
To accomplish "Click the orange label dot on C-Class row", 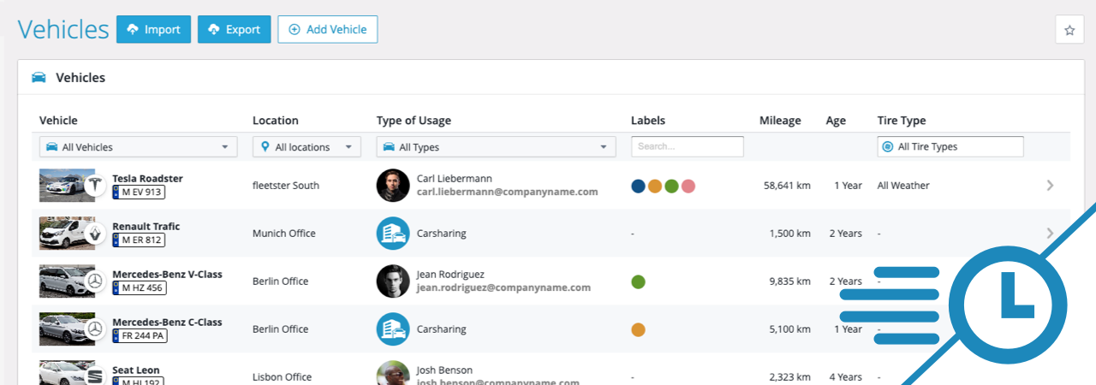I will (x=638, y=329).
